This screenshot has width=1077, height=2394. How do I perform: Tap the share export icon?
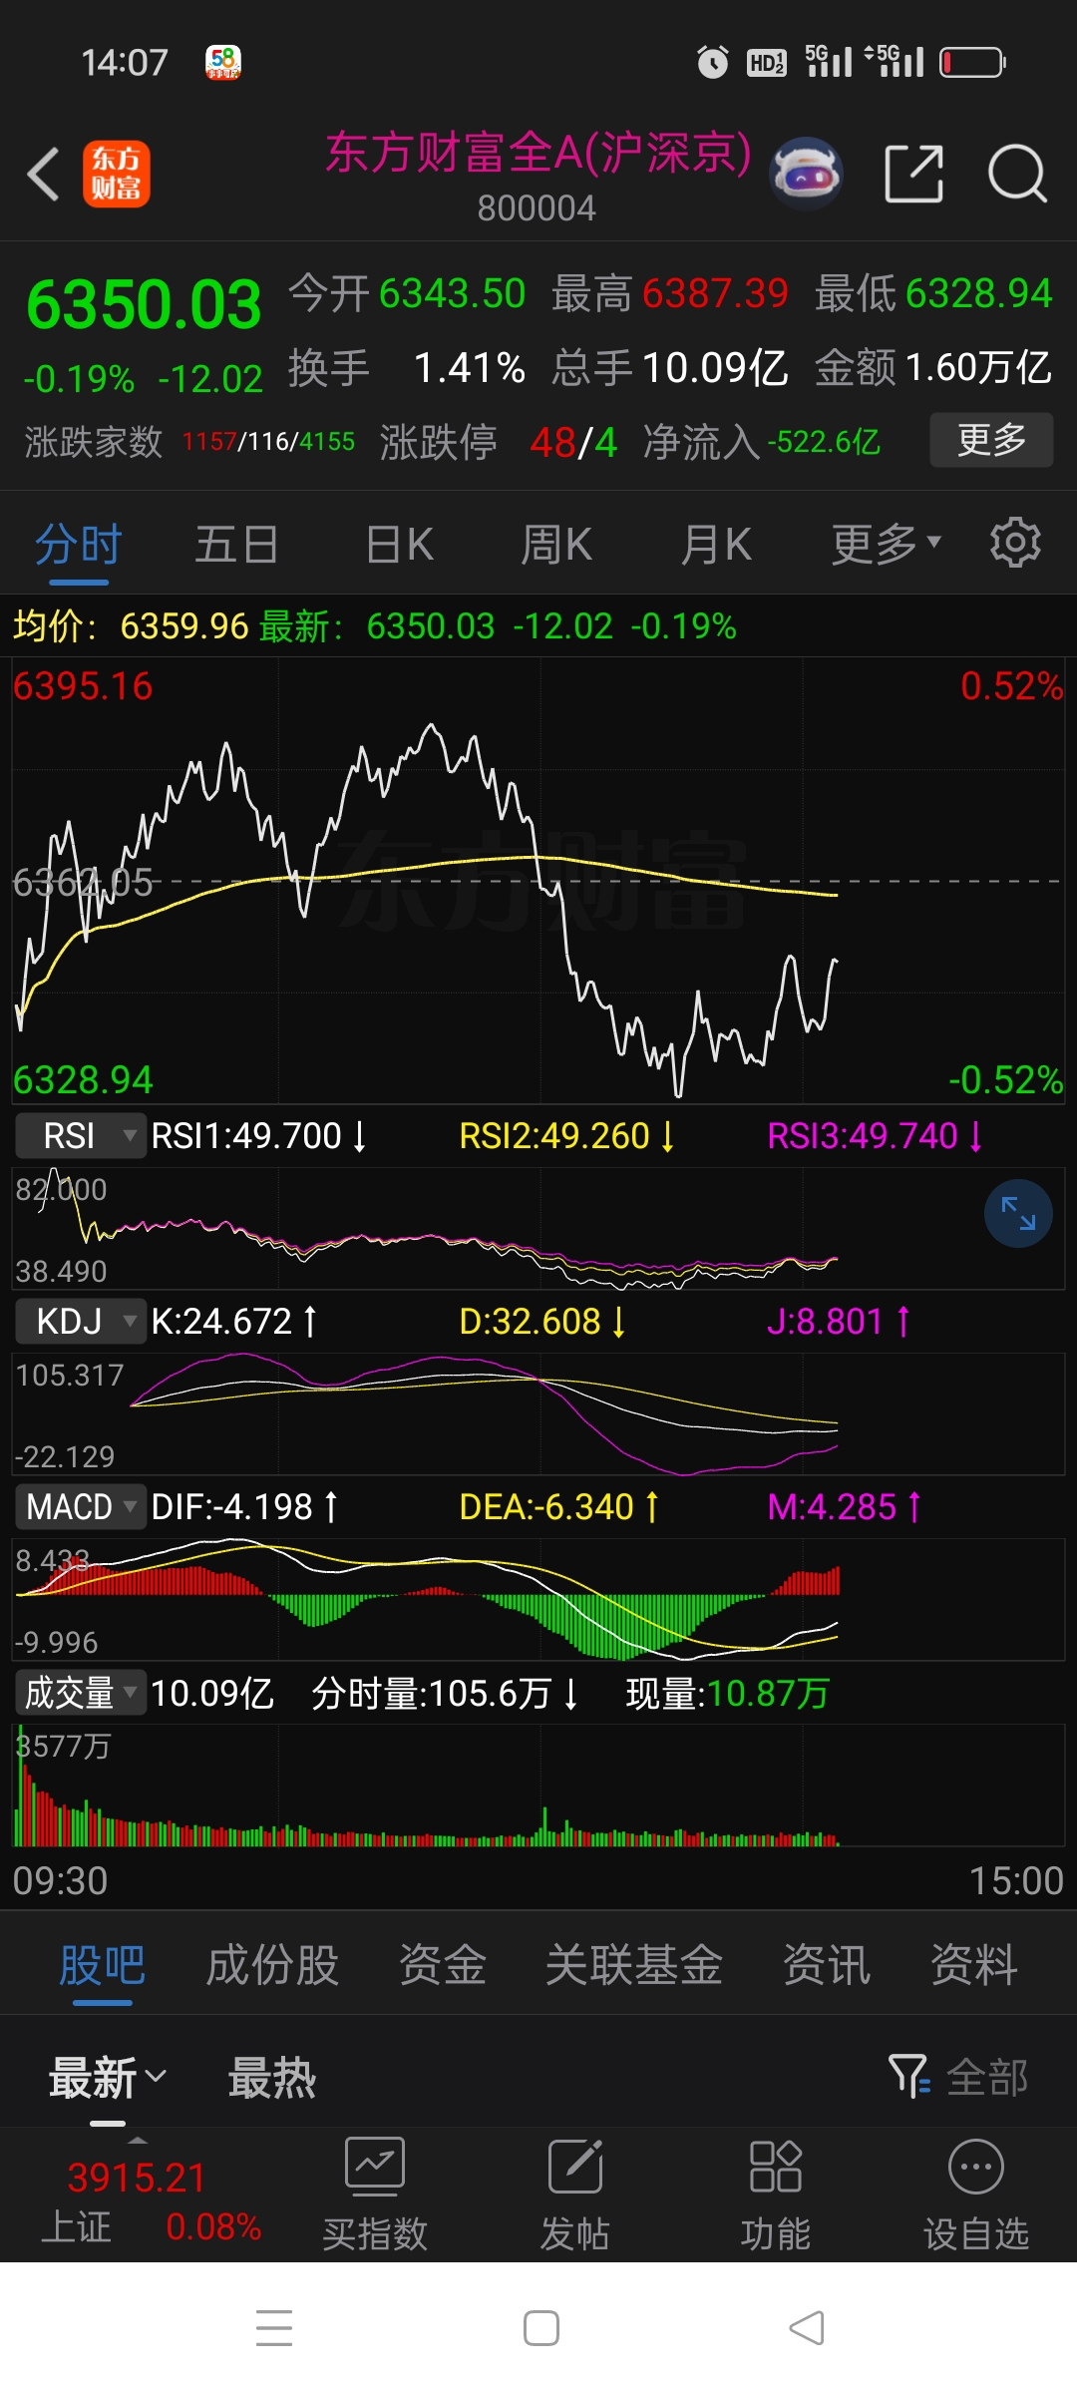[914, 174]
